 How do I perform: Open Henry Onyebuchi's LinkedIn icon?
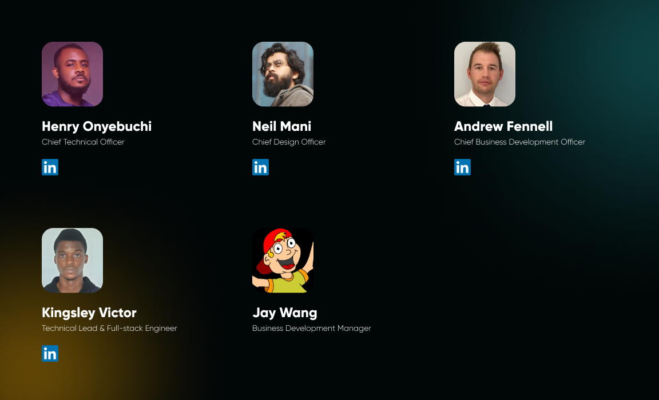click(x=50, y=167)
